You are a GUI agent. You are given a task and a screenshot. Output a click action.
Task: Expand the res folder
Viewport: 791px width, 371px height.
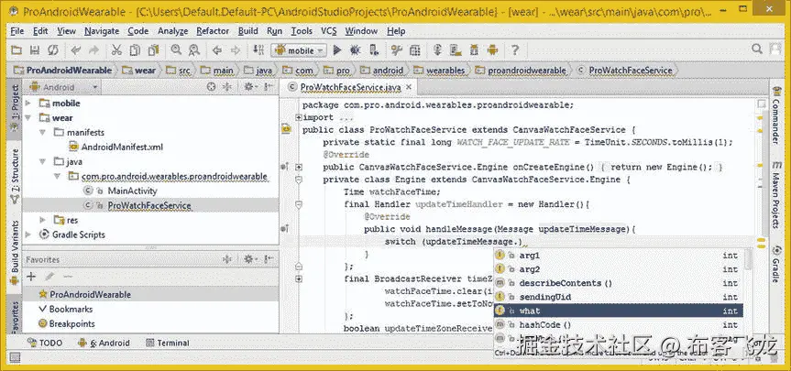[x=43, y=220]
